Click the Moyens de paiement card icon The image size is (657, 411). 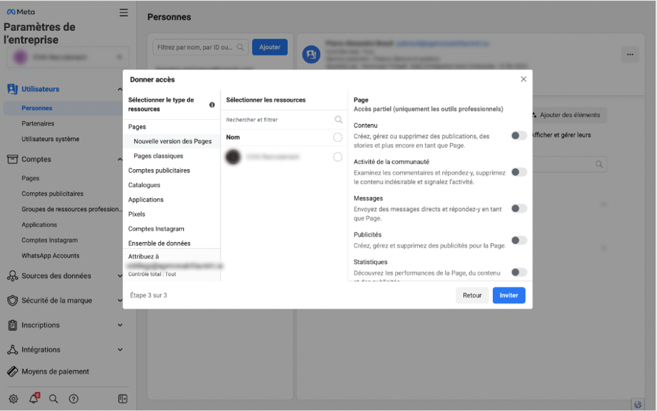12,371
